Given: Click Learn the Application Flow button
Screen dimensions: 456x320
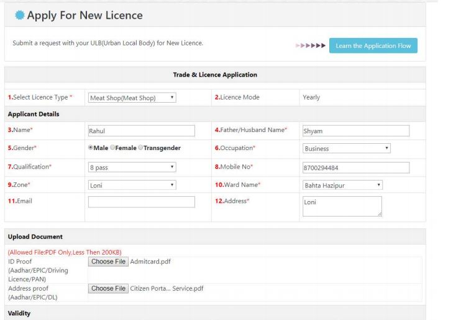Looking at the screenshot, I should [373, 45].
